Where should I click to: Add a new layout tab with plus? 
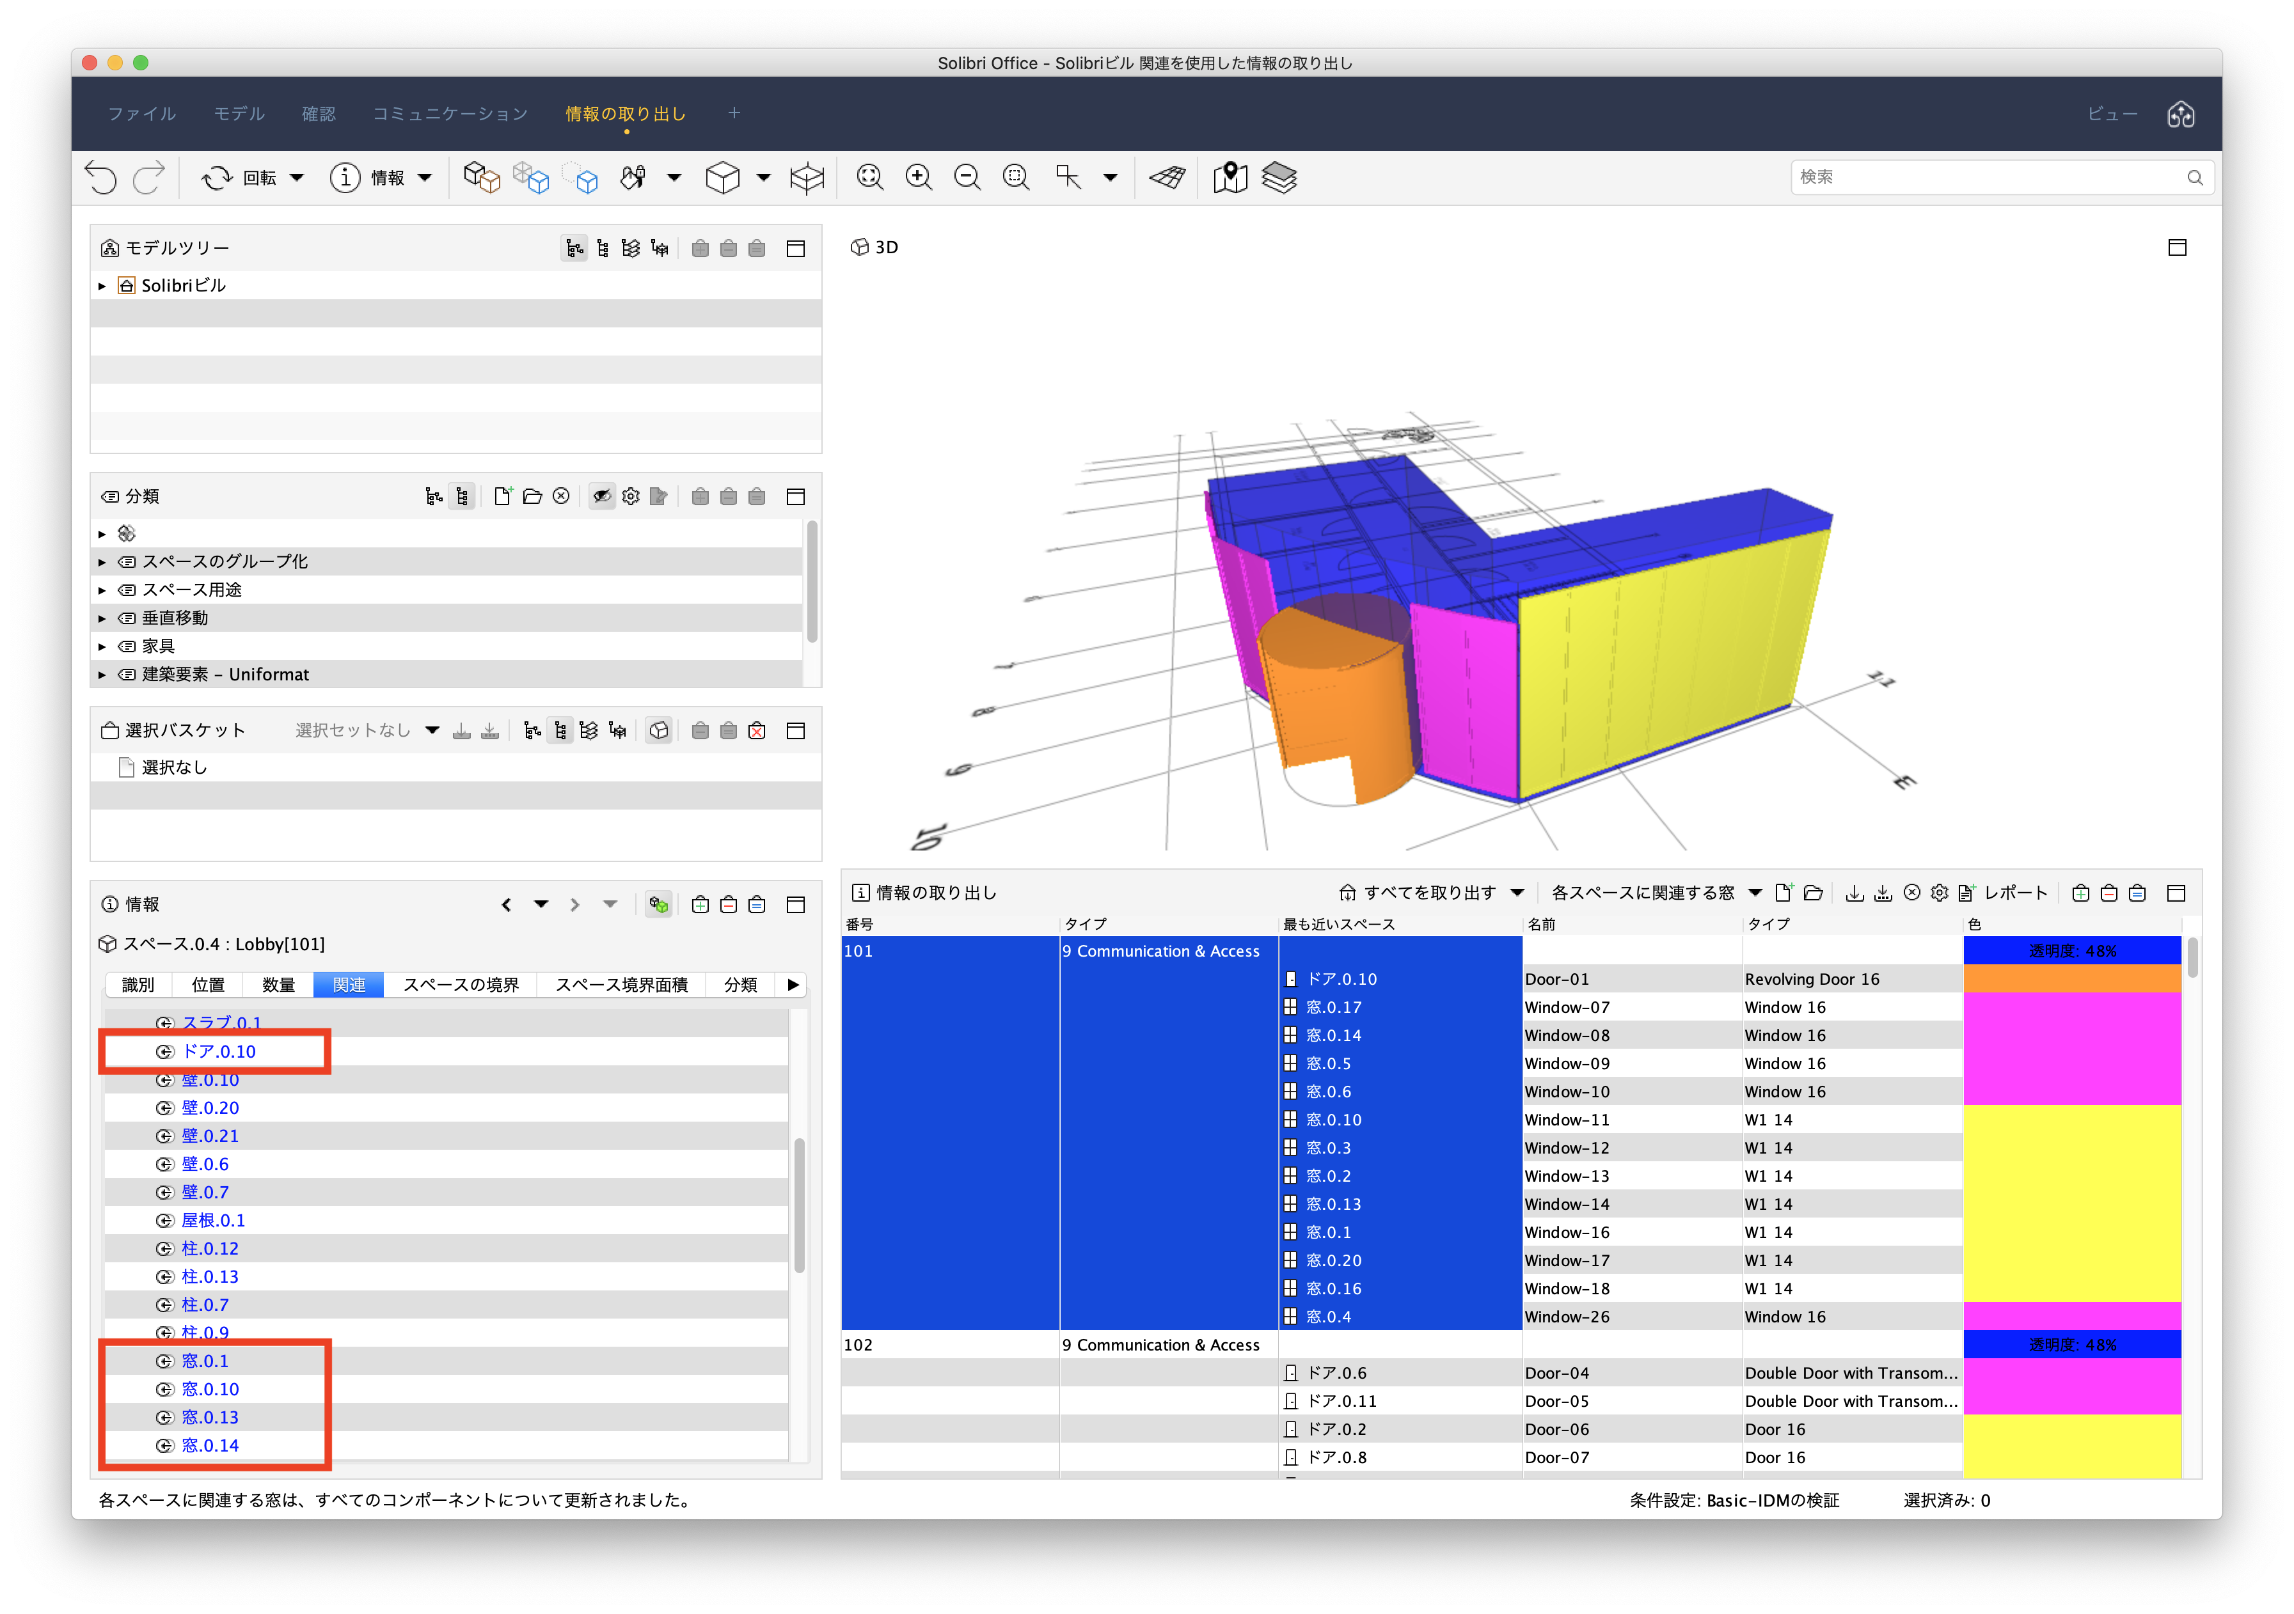pos(734,113)
